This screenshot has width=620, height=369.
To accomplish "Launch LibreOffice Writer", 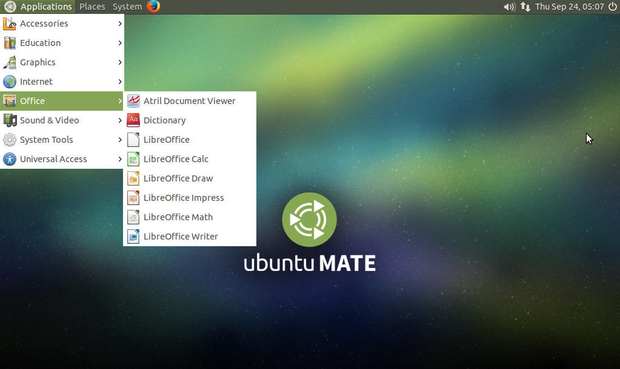I will coord(180,236).
